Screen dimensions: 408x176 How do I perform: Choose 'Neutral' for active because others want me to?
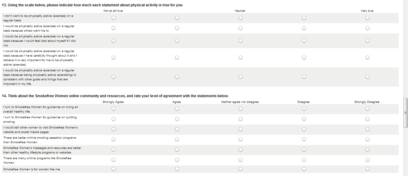(x=240, y=28)
